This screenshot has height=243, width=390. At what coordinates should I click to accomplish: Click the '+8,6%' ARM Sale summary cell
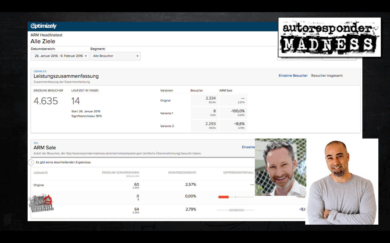click(x=233, y=126)
